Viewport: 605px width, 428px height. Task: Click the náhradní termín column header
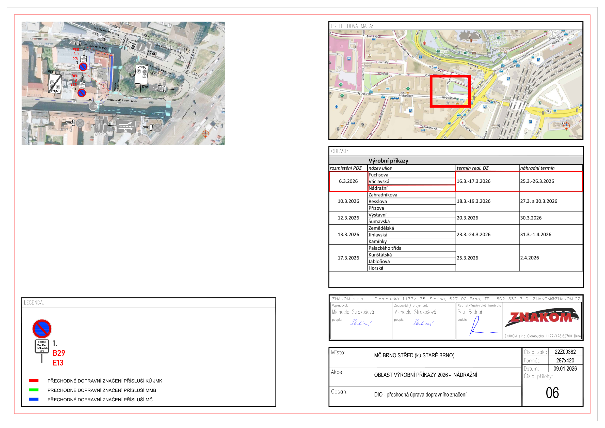pyautogui.click(x=551, y=168)
